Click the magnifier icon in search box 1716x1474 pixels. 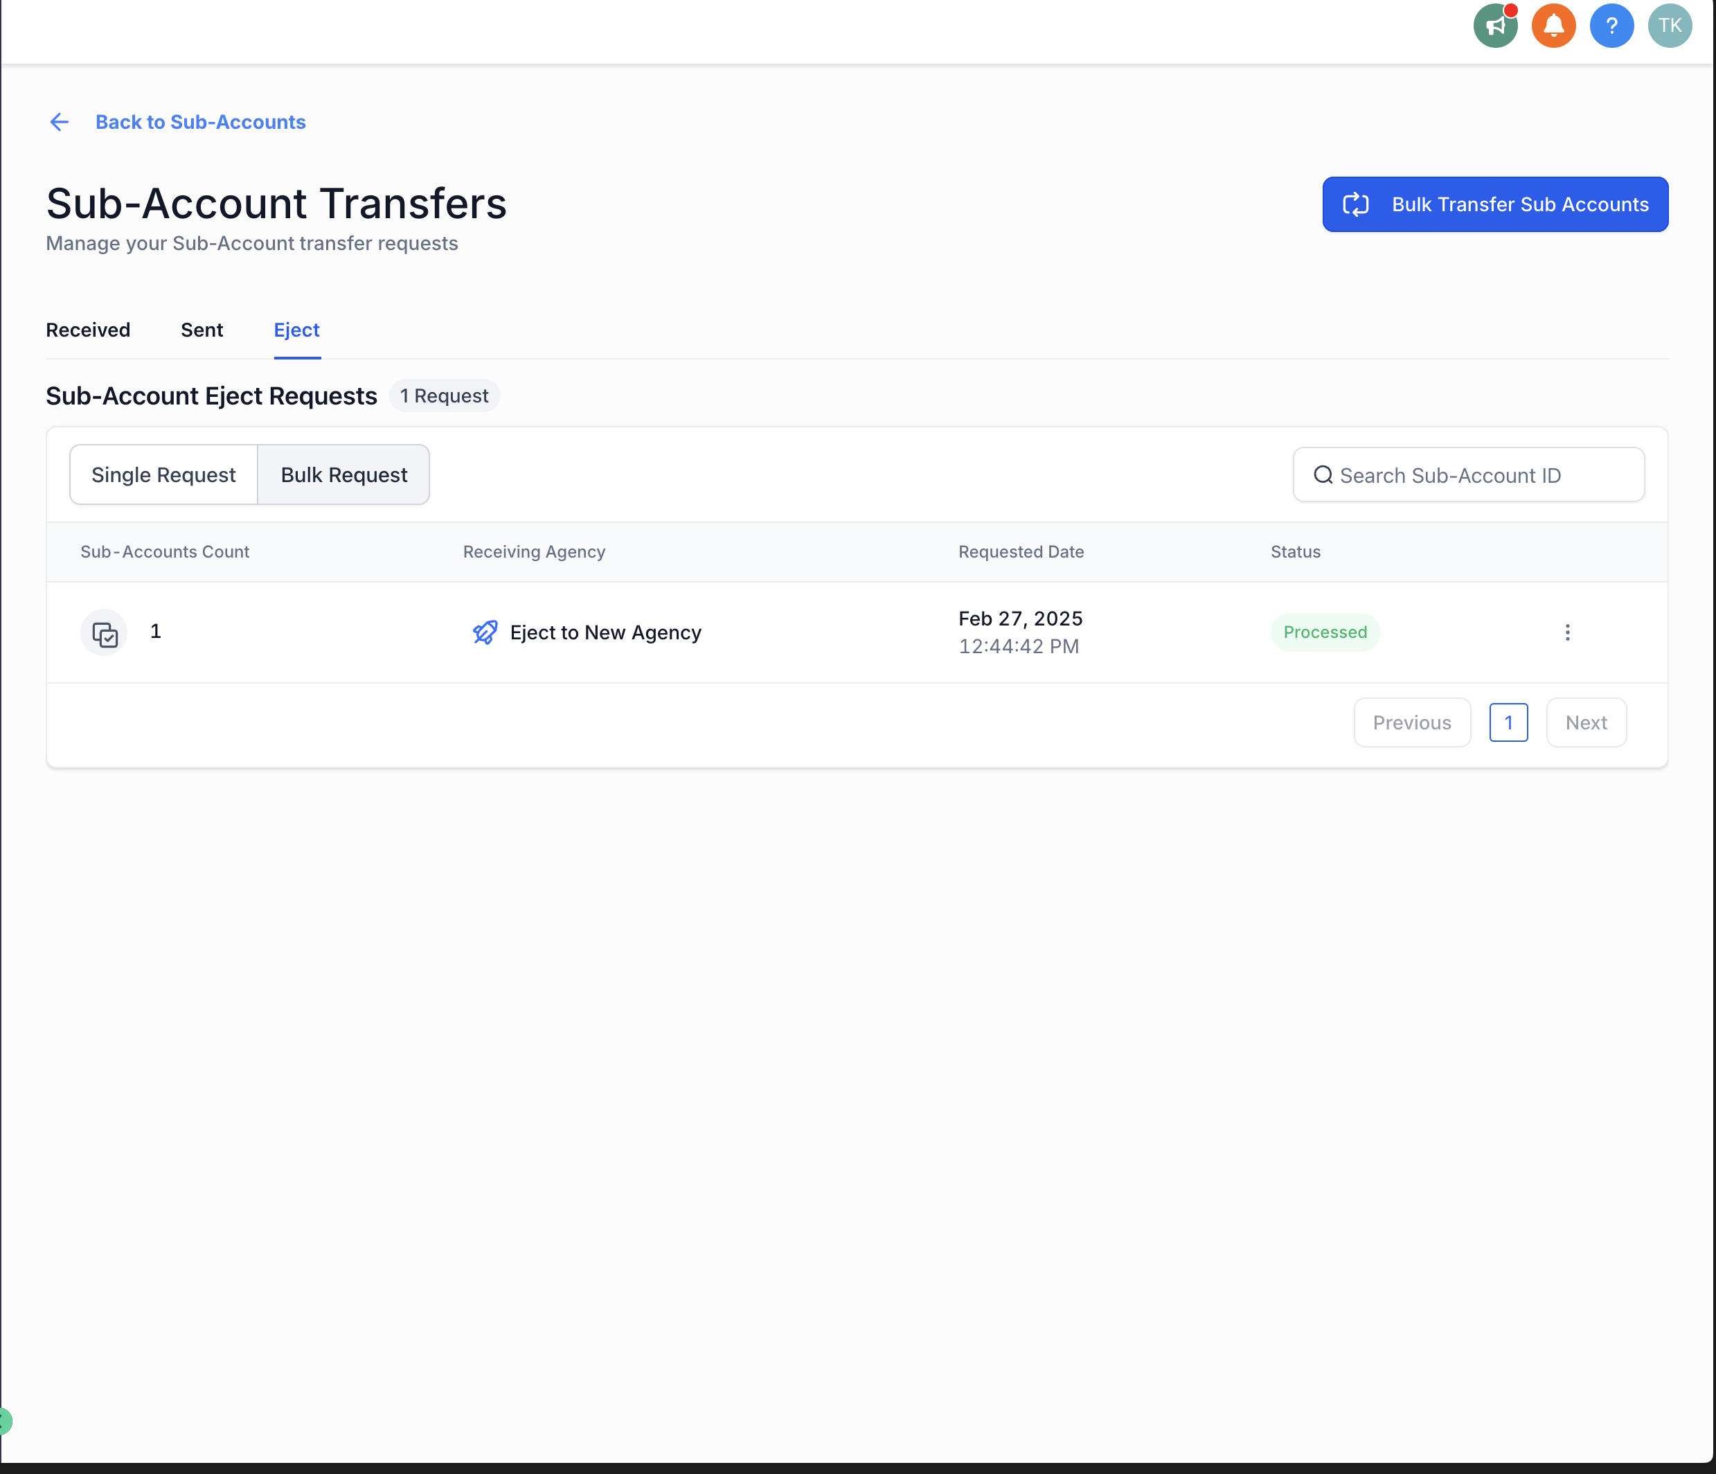[1323, 474]
